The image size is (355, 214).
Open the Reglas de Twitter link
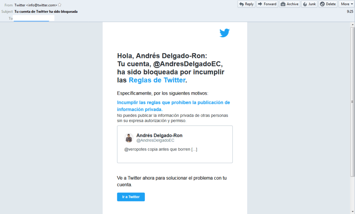(157, 80)
